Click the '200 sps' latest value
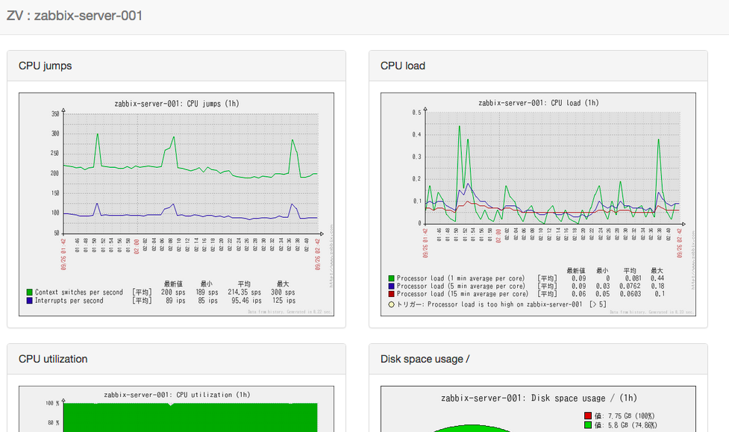 tap(173, 292)
